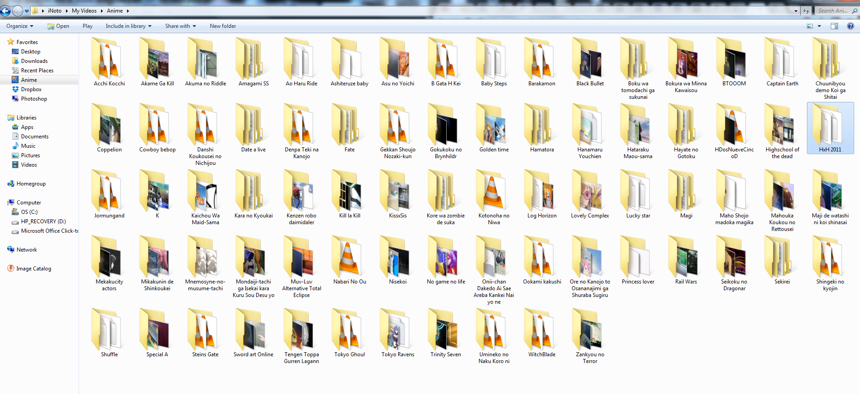
Task: Open the HP_RECOVERY (D:) drive
Action: (43, 221)
